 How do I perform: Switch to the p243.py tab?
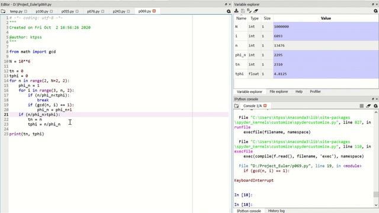(x=119, y=11)
